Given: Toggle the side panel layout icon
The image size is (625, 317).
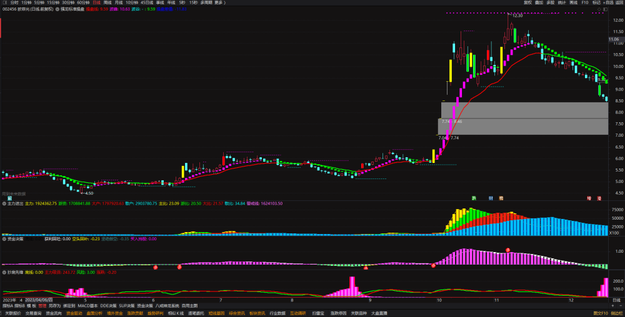Looking at the screenshot, I should (606, 9).
